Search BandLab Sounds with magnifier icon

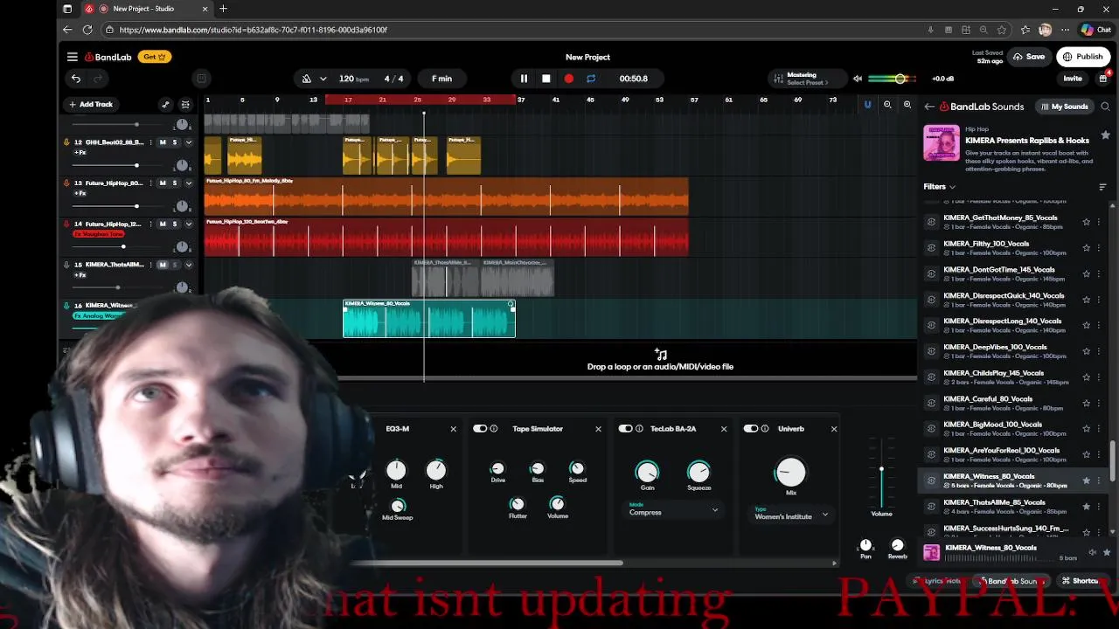(x=1105, y=107)
